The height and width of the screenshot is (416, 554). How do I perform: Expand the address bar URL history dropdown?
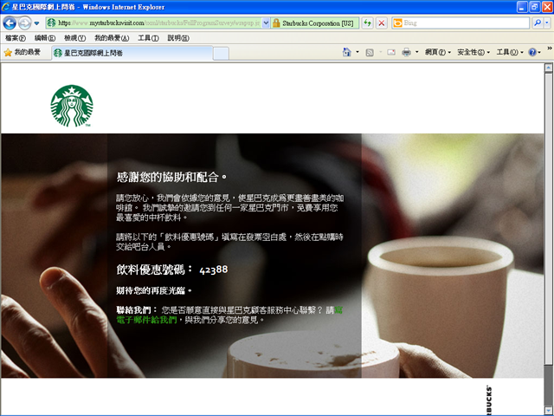266,23
